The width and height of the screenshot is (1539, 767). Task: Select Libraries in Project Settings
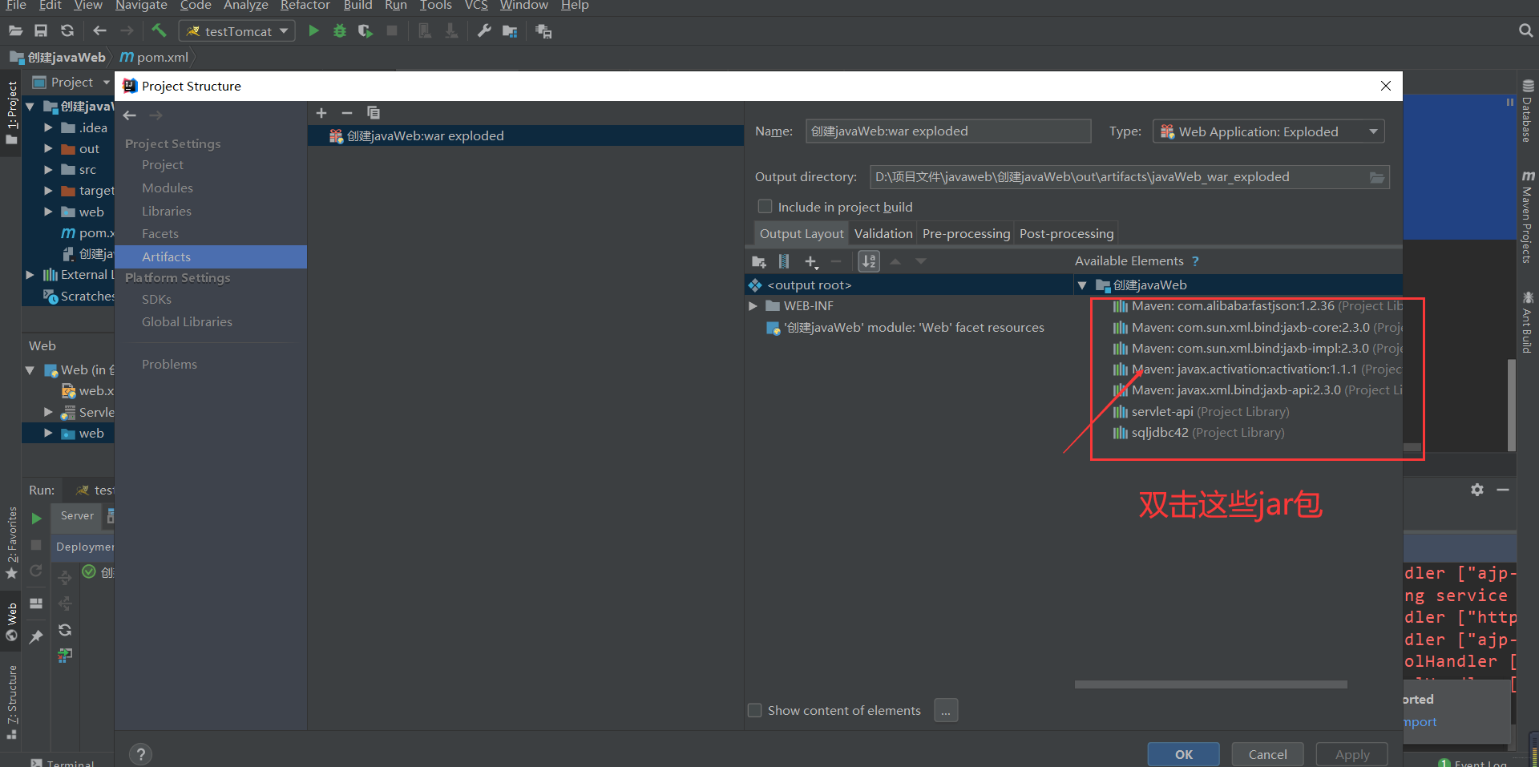point(167,211)
